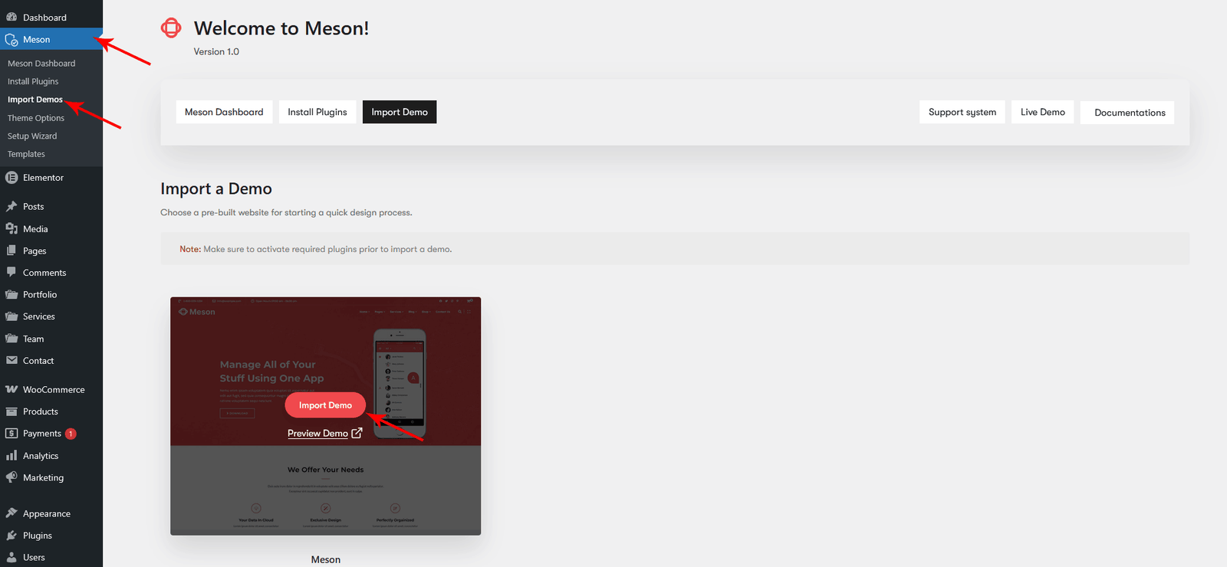
Task: Open the Documentations button
Action: [x=1129, y=113]
